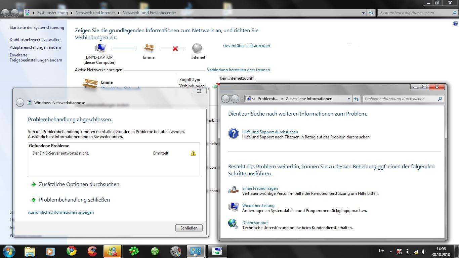This screenshot has width=459, height=258.
Task: Open Adaptereinstellungen ändern
Action: (x=35, y=47)
